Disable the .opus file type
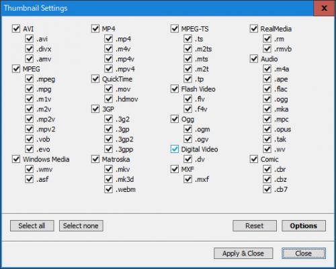Image resolution: width=336 pixels, height=269 pixels. tap(267, 129)
